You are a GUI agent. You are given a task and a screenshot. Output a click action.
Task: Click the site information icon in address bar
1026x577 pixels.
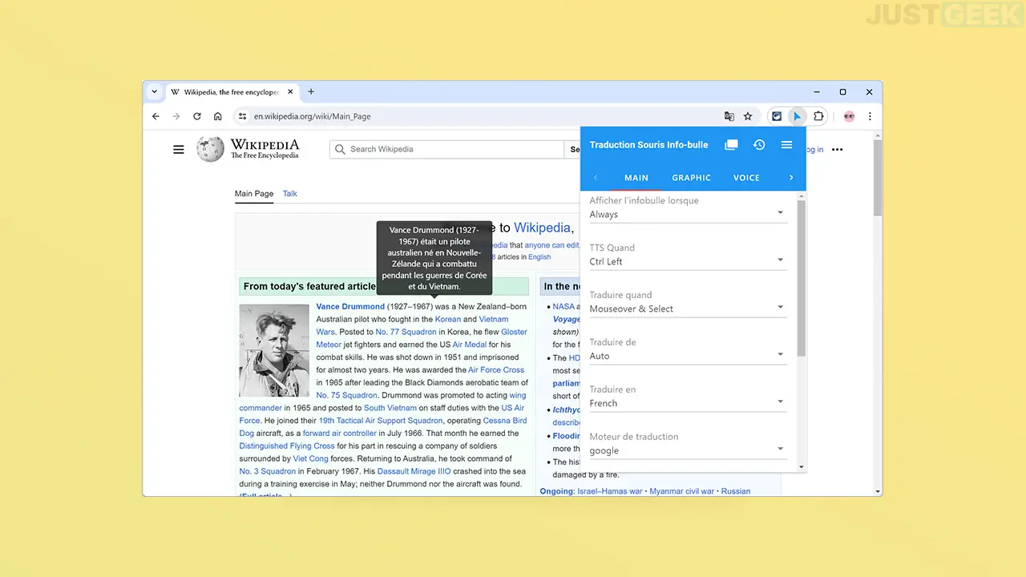click(243, 116)
